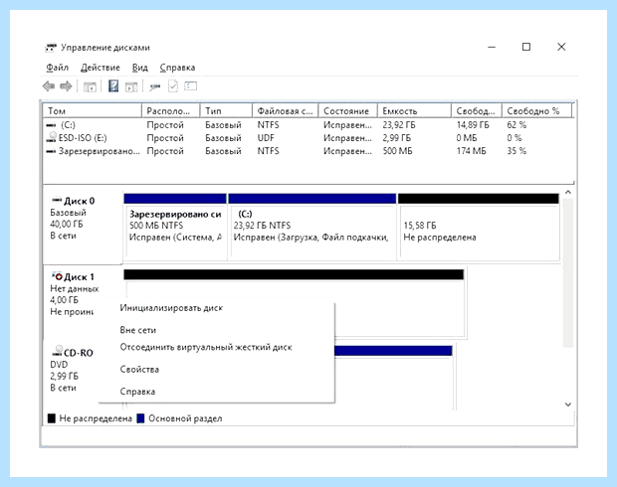The height and width of the screenshot is (487, 617).
Task: Click the drive icon beside (C:) volume
Action: [x=51, y=125]
